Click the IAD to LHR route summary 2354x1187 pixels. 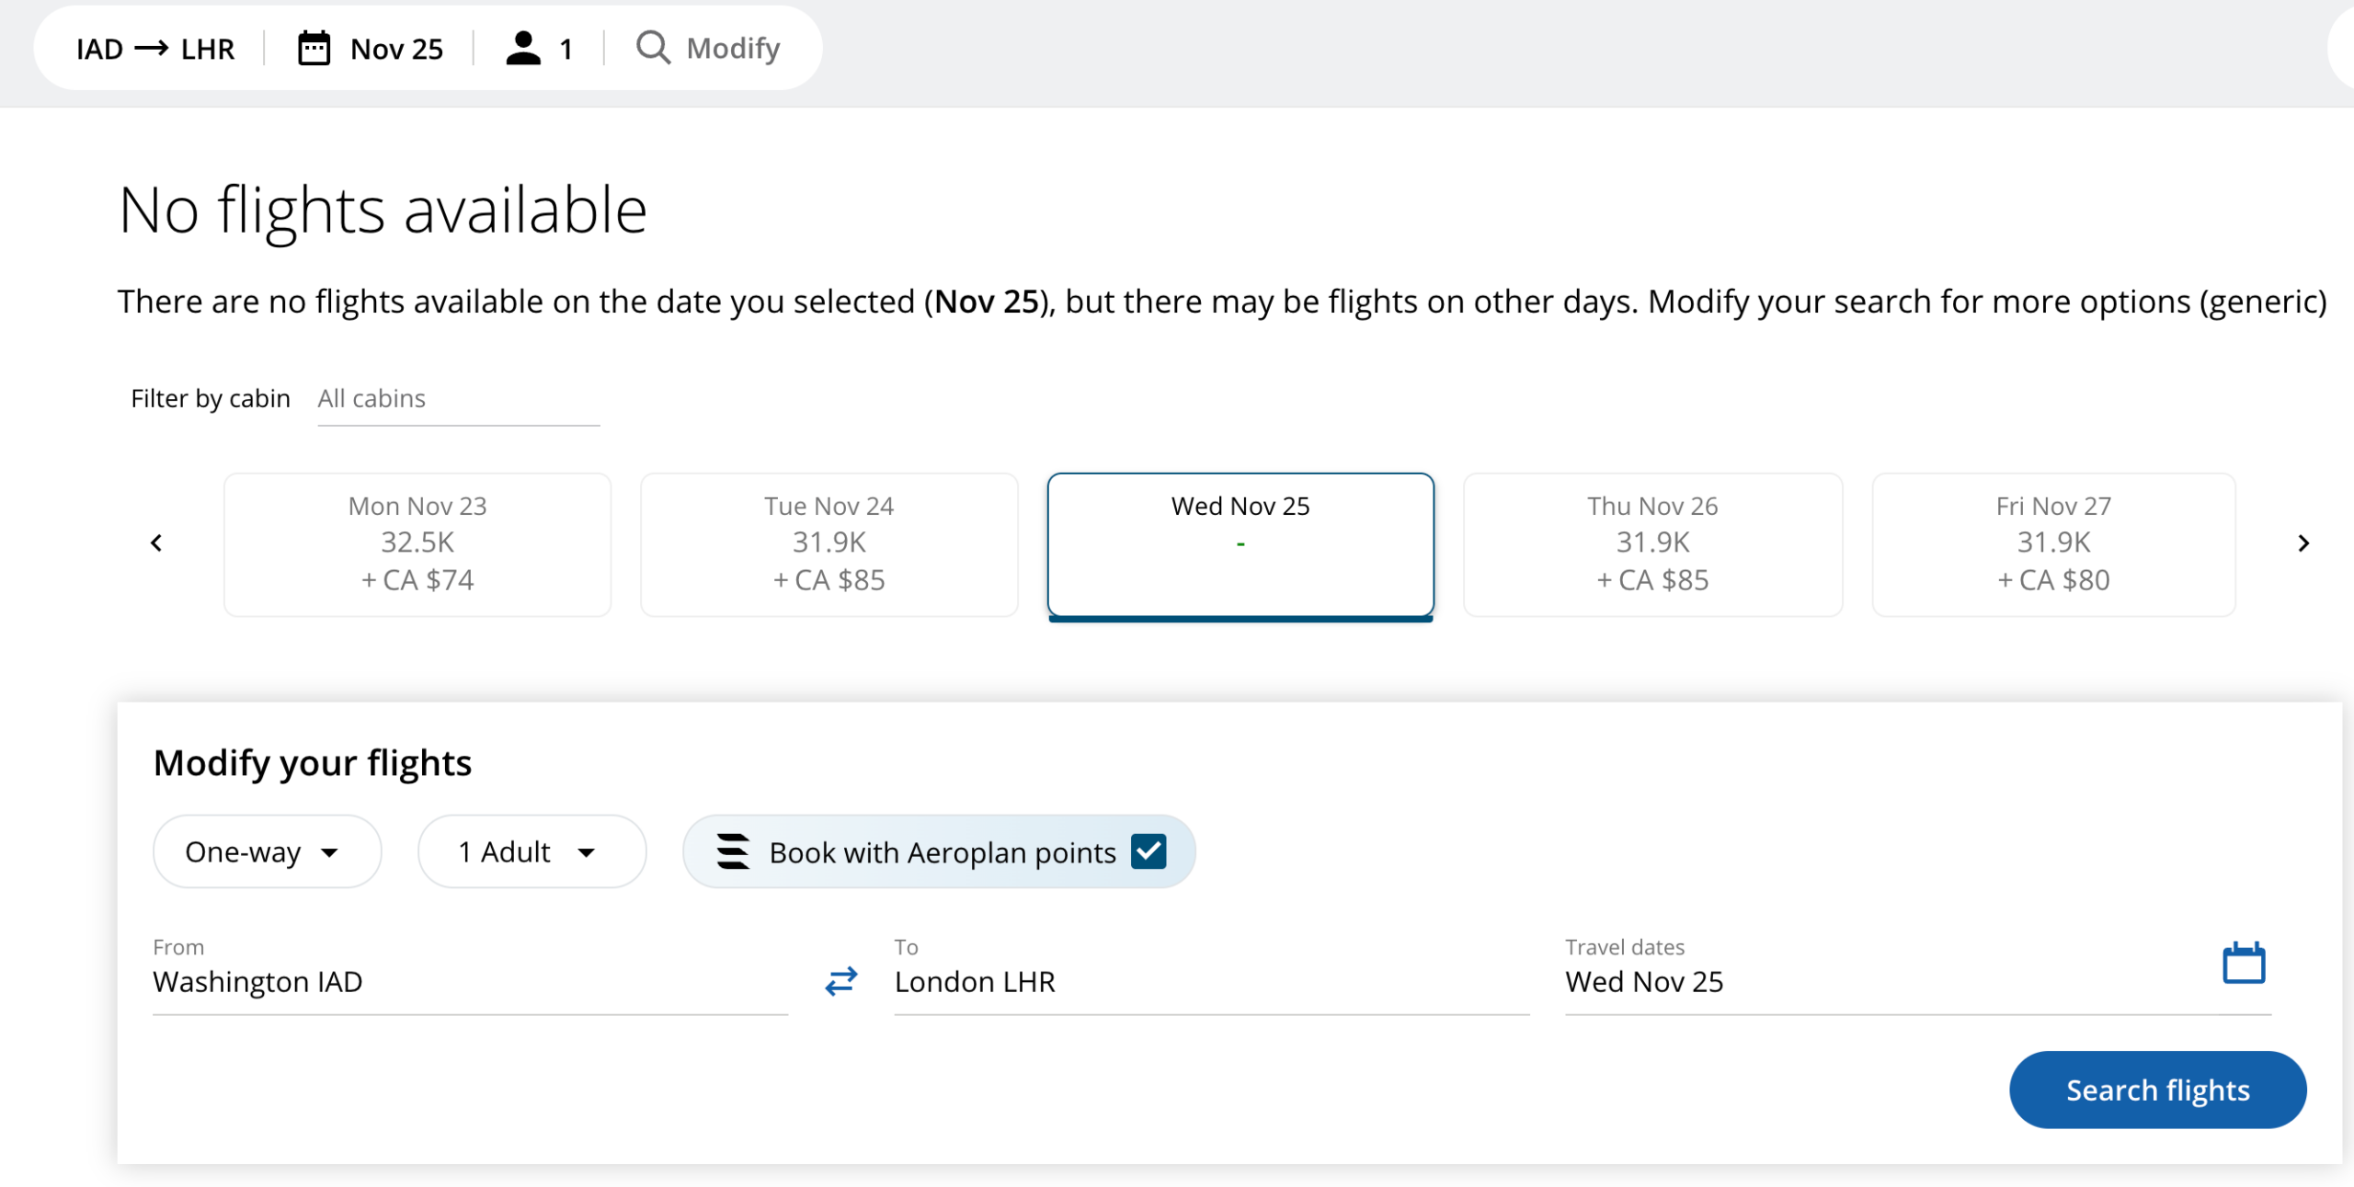pyautogui.click(x=155, y=49)
